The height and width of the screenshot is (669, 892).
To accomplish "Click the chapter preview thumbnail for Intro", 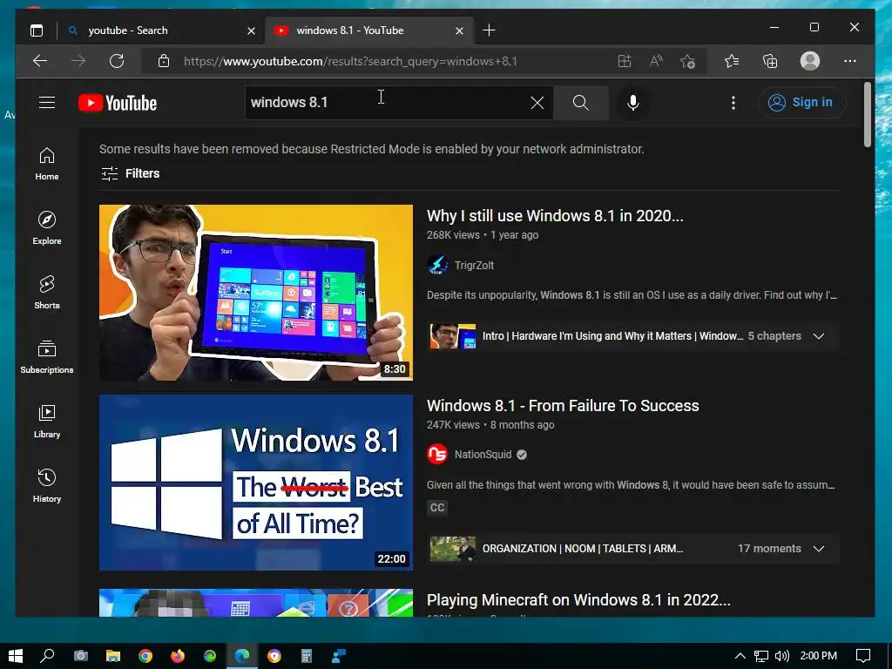I will point(453,336).
